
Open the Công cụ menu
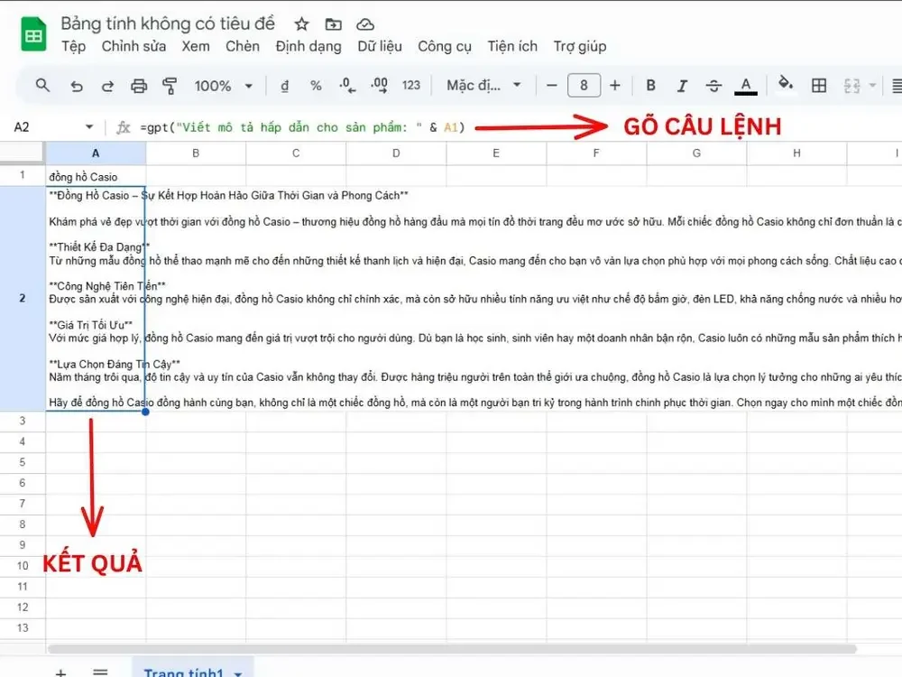point(445,47)
